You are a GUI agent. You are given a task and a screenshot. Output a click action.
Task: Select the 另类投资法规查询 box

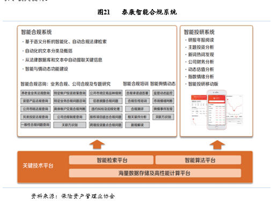click(35, 117)
